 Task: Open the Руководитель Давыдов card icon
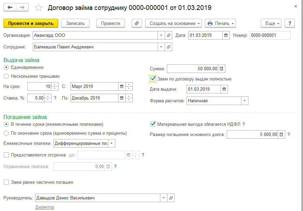pyautogui.click(x=171, y=198)
